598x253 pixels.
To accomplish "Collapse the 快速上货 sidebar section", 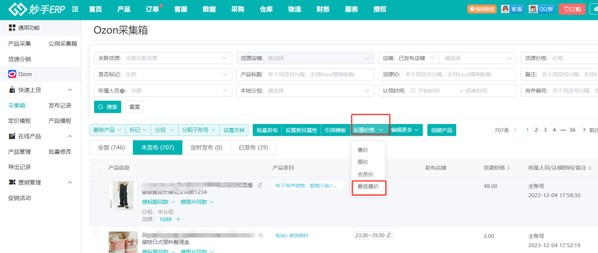I will 70,90.
